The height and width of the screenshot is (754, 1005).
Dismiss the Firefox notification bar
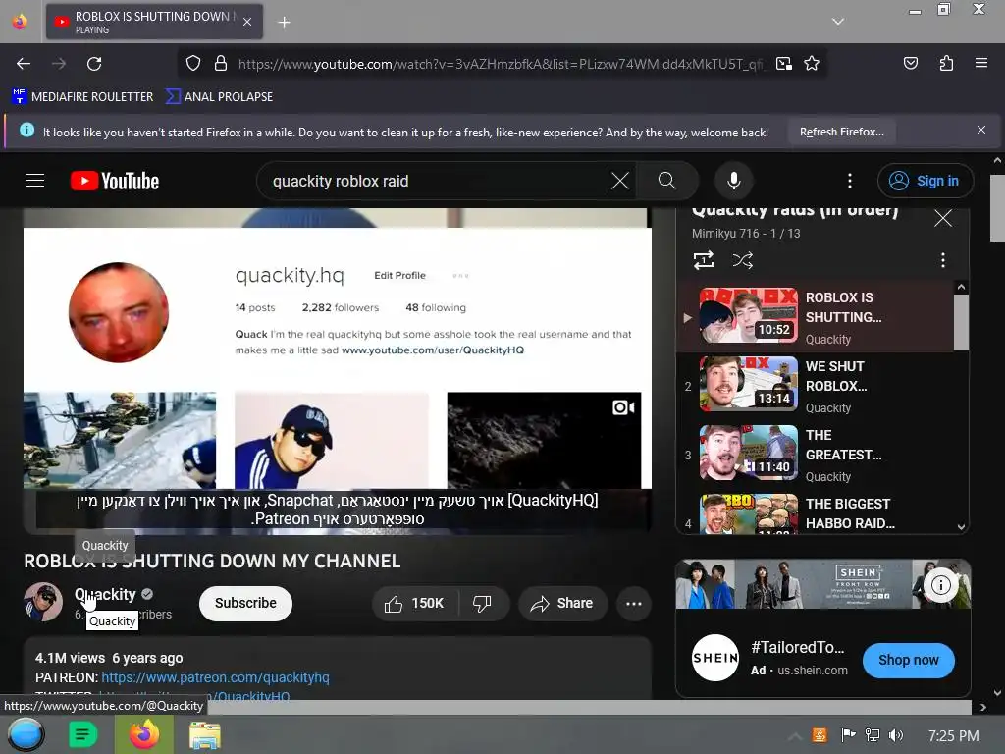[980, 131]
